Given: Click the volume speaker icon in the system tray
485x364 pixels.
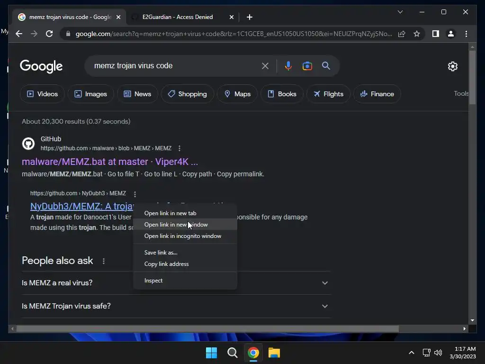Looking at the screenshot, I should click(x=438, y=353).
